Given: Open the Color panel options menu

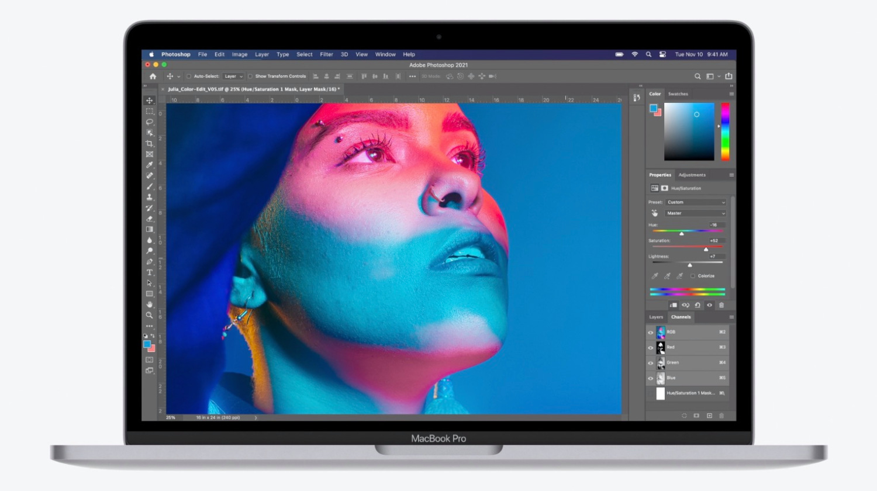Looking at the screenshot, I should point(731,94).
